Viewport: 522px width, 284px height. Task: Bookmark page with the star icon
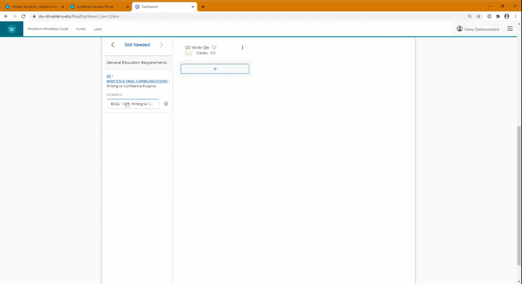click(478, 16)
